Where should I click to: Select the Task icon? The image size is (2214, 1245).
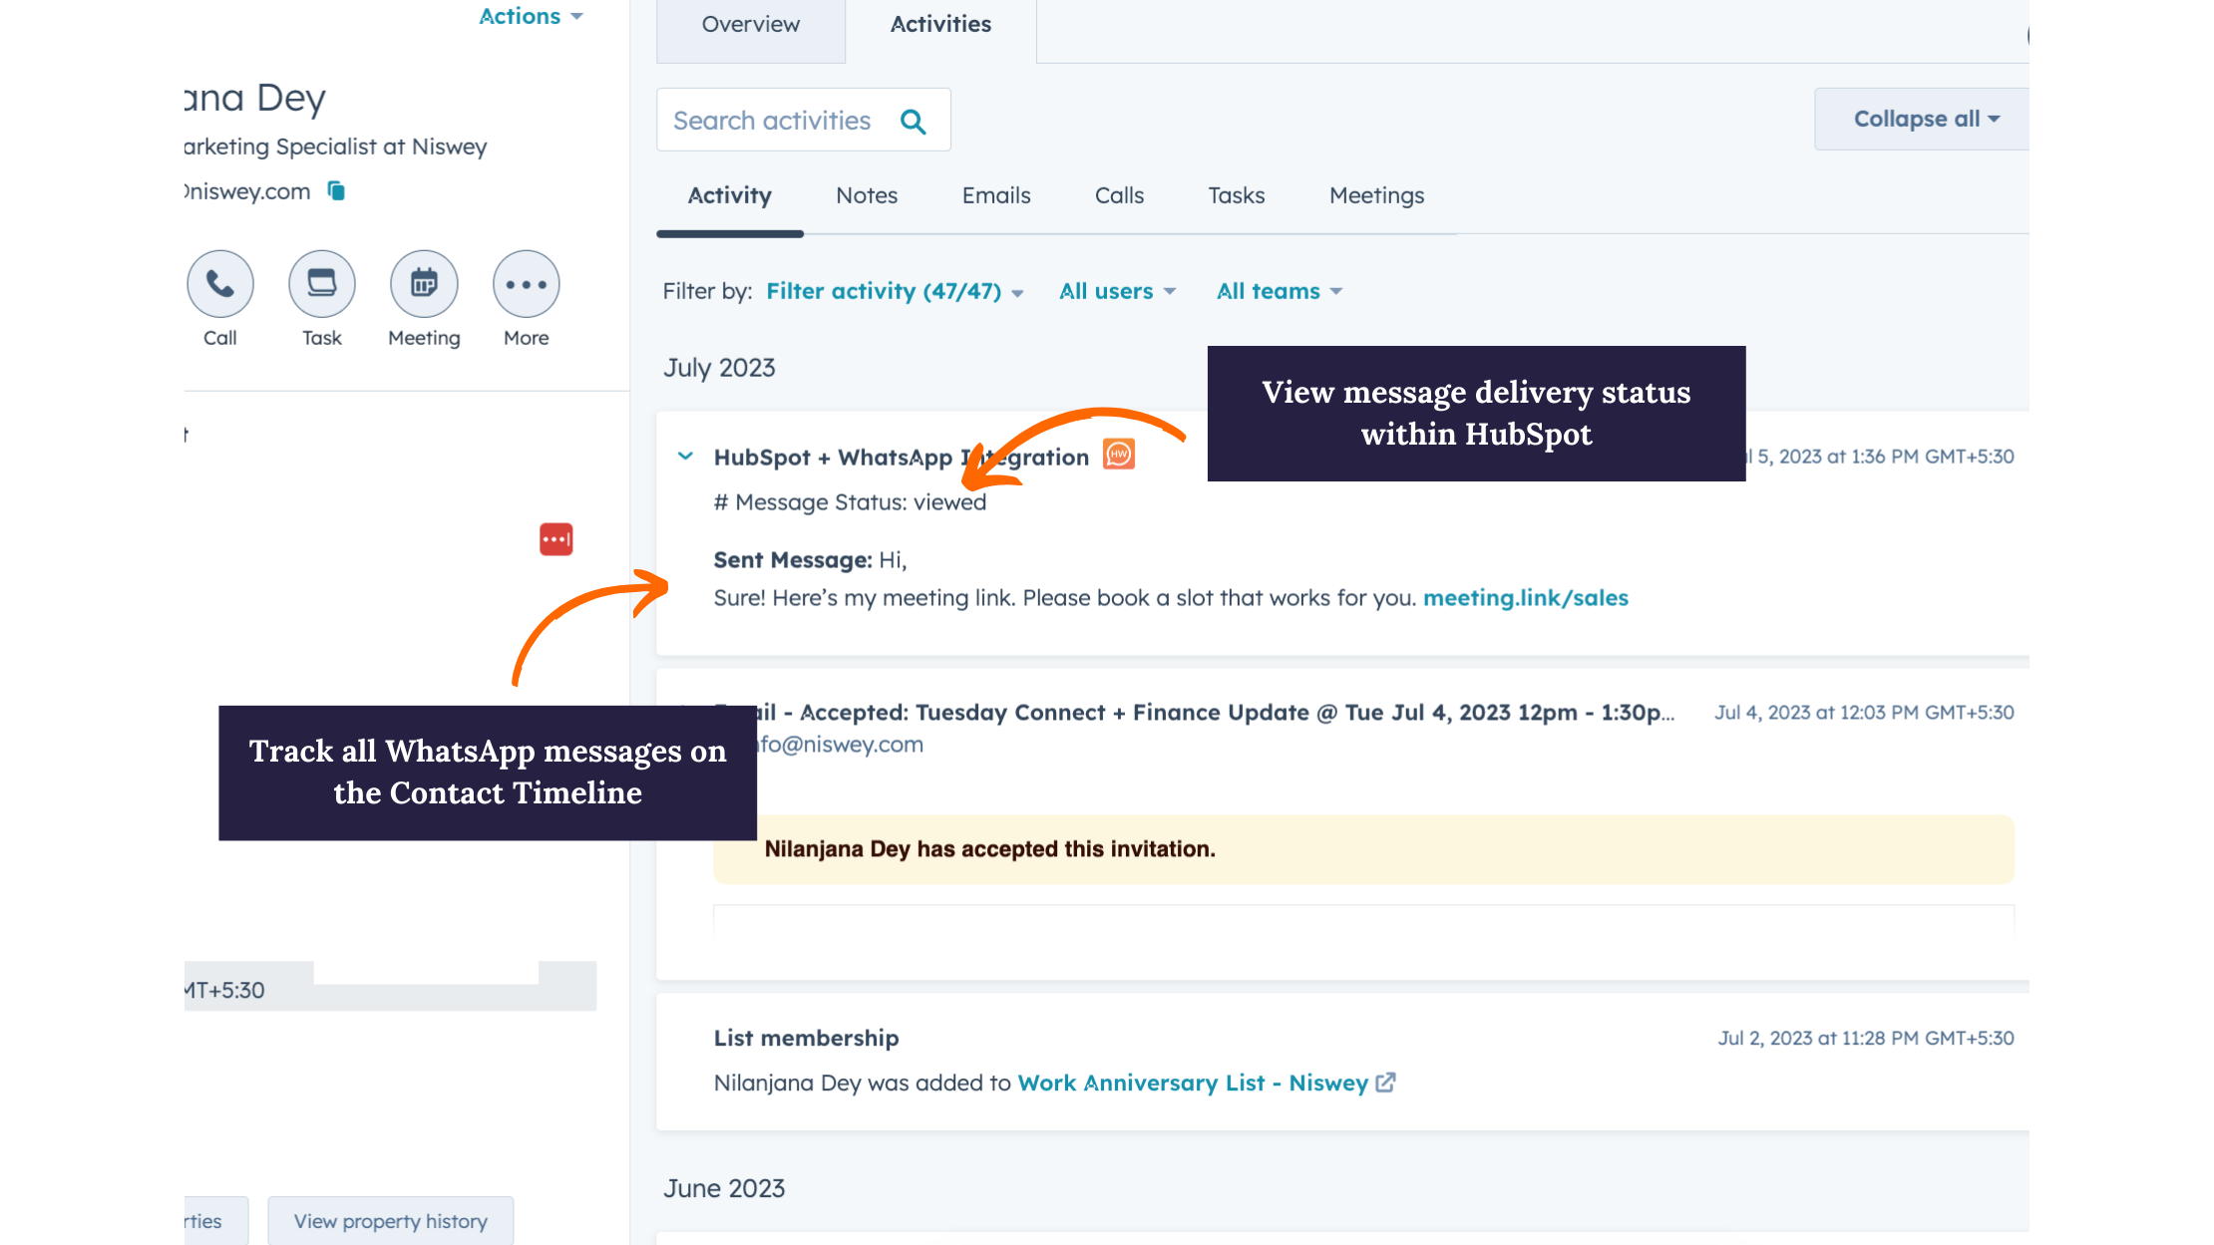click(321, 283)
